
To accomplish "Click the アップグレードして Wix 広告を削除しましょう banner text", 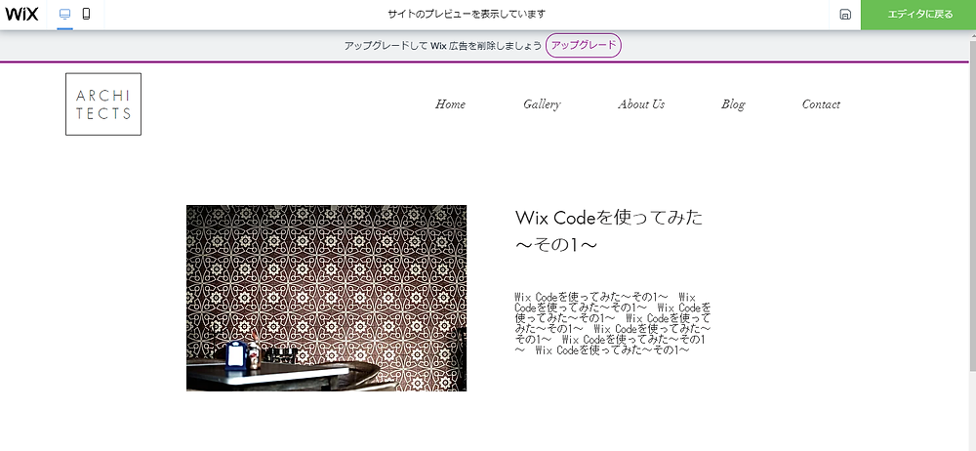I will (x=442, y=46).
